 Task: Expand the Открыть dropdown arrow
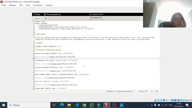point(42,18)
